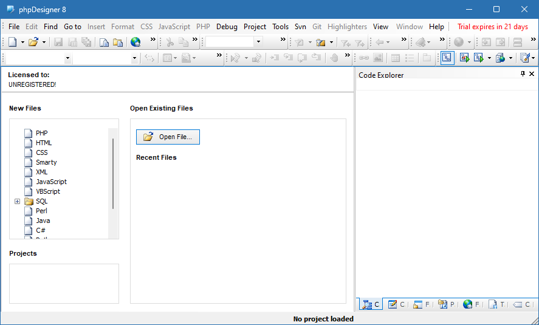Click the two-documents toolbar icon
This screenshot has width=539, height=325.
click(x=104, y=42)
